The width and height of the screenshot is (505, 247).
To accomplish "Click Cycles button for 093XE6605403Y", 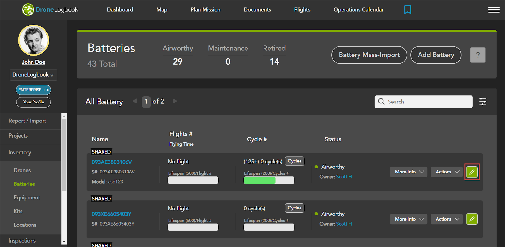I will coord(294,208).
